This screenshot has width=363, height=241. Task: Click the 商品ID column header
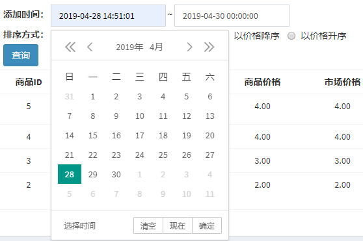click(29, 82)
